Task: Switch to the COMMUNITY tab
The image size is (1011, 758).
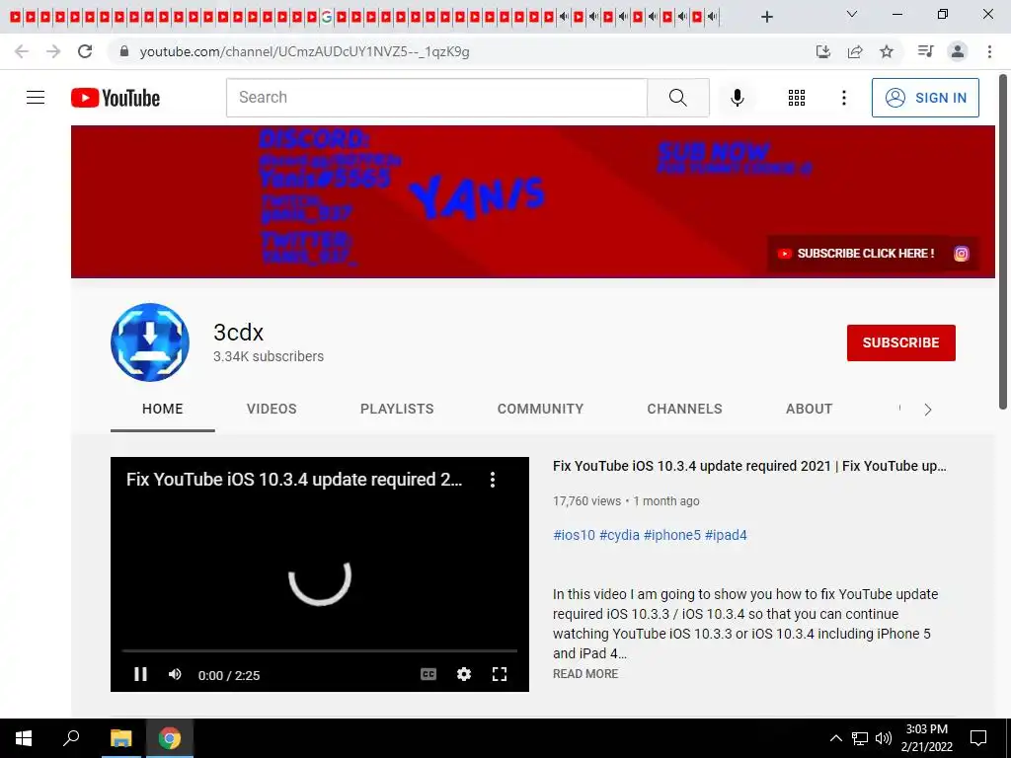Action: point(540,409)
